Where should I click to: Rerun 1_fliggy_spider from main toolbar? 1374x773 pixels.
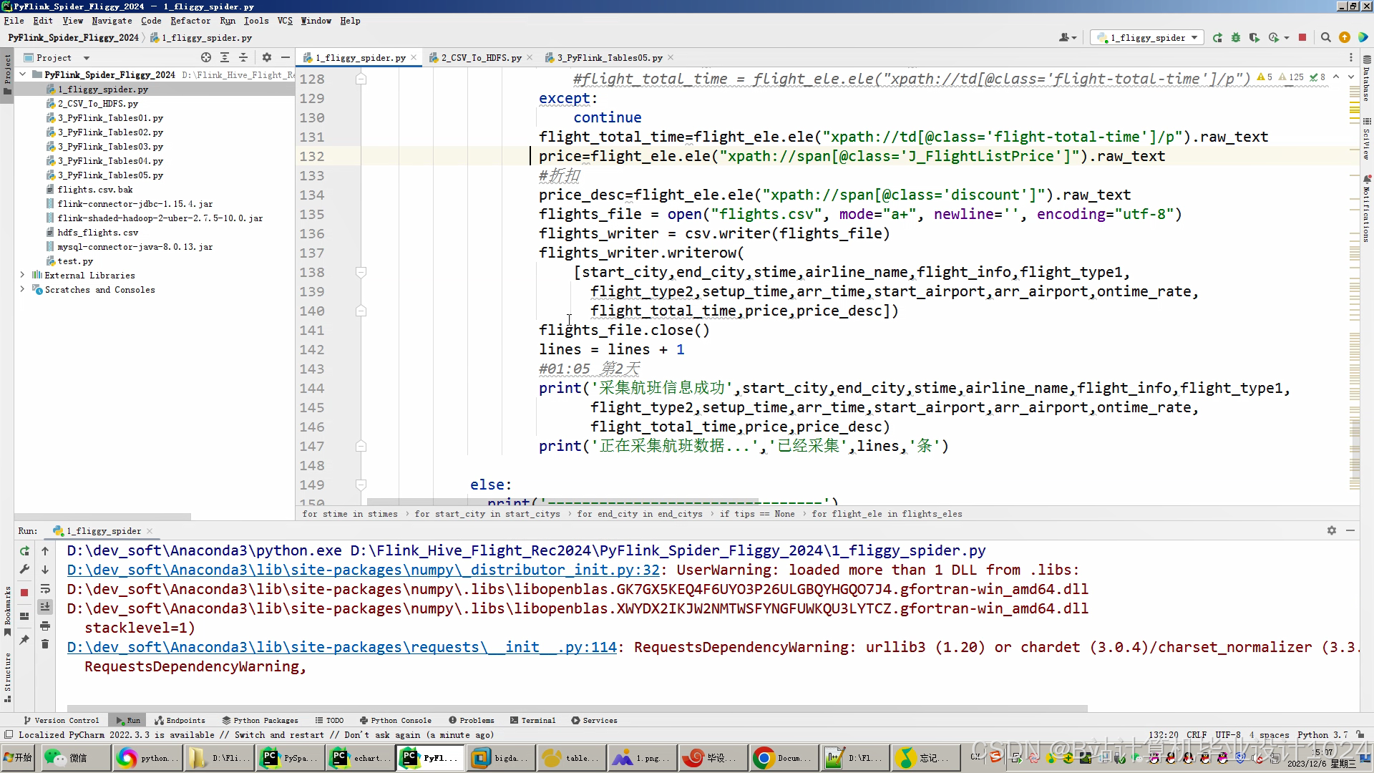point(1217,38)
